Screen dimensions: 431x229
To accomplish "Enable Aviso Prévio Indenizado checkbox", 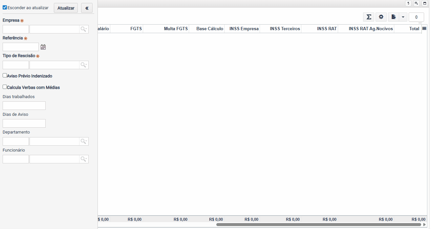I will (5, 75).
